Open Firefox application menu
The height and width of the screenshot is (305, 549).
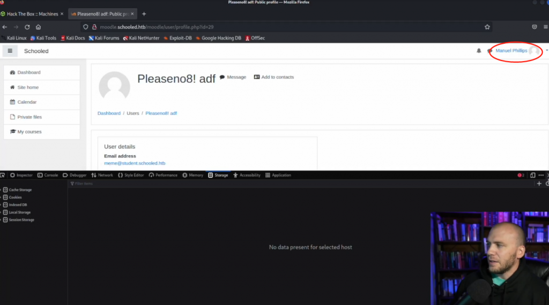tap(545, 27)
